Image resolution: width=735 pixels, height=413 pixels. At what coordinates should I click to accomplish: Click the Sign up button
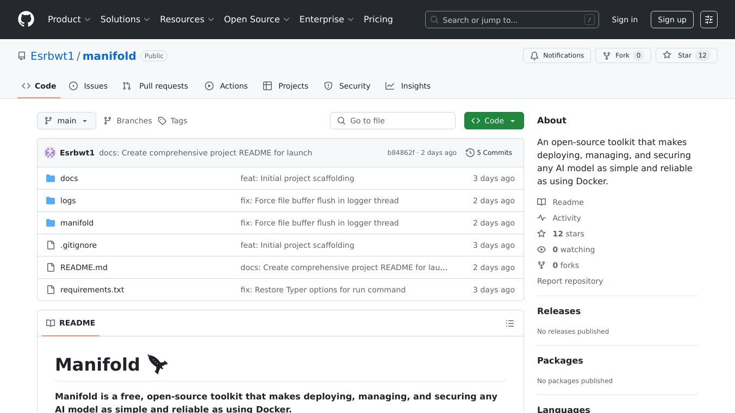pos(671,20)
